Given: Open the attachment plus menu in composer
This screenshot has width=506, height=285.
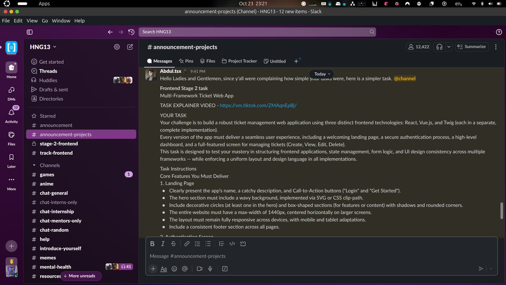Looking at the screenshot, I should pos(153,269).
